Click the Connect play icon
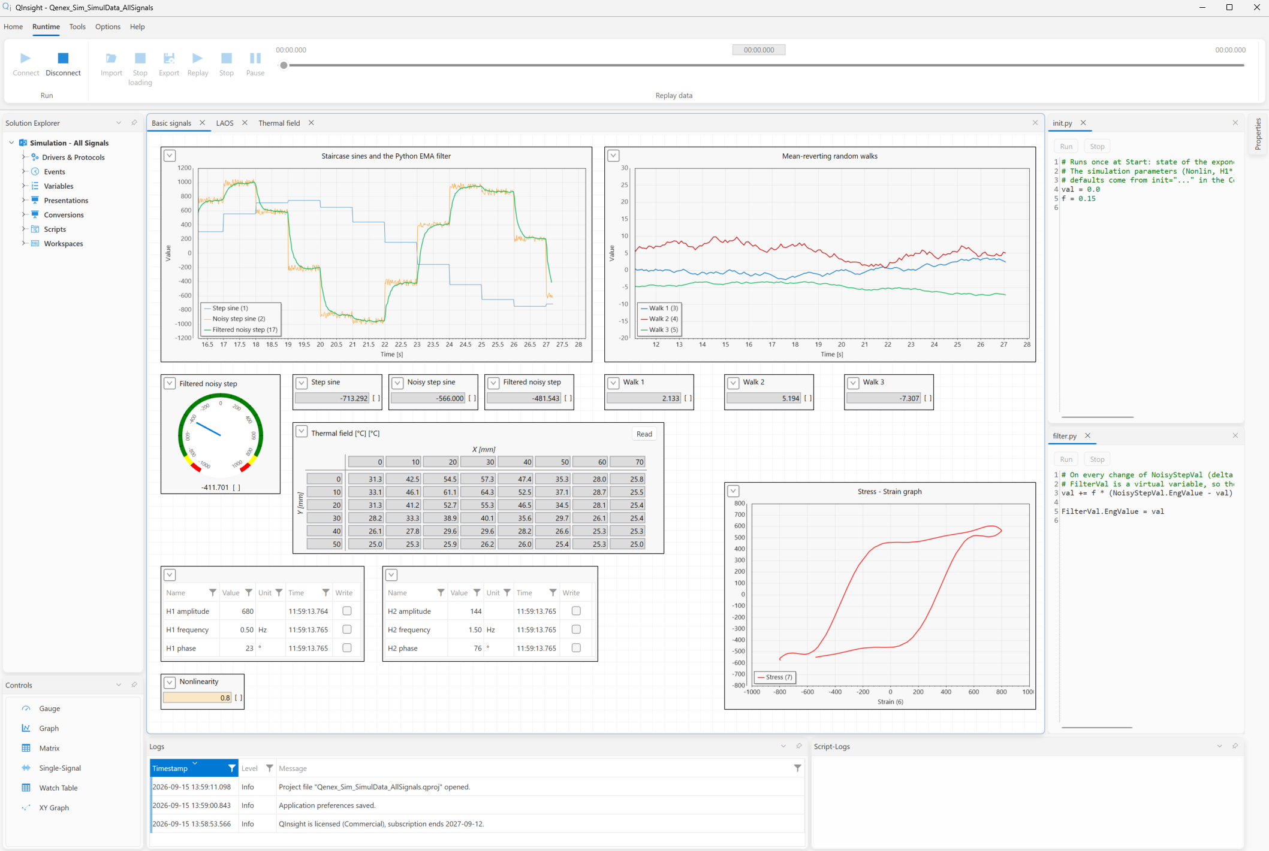This screenshot has width=1269, height=851. (25, 58)
